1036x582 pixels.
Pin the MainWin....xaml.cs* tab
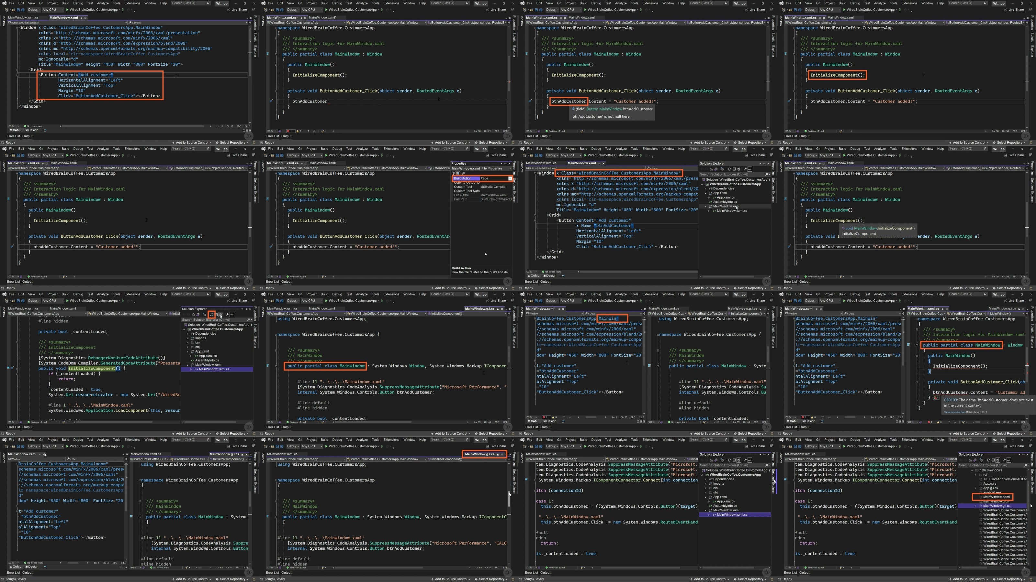coord(301,18)
